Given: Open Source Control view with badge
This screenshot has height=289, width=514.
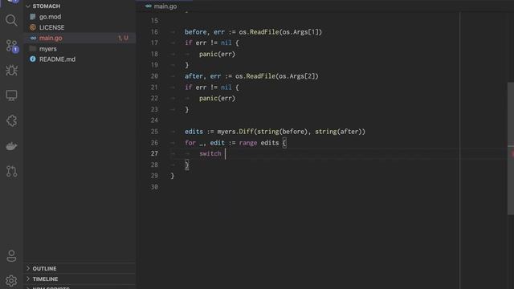Looking at the screenshot, I should [12, 46].
